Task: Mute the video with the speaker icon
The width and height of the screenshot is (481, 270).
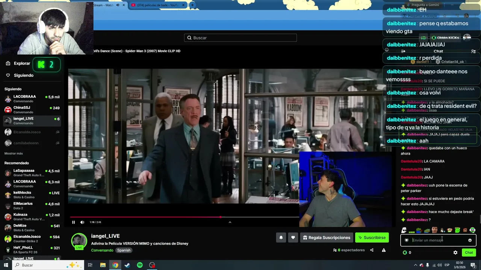Action: coord(82,222)
